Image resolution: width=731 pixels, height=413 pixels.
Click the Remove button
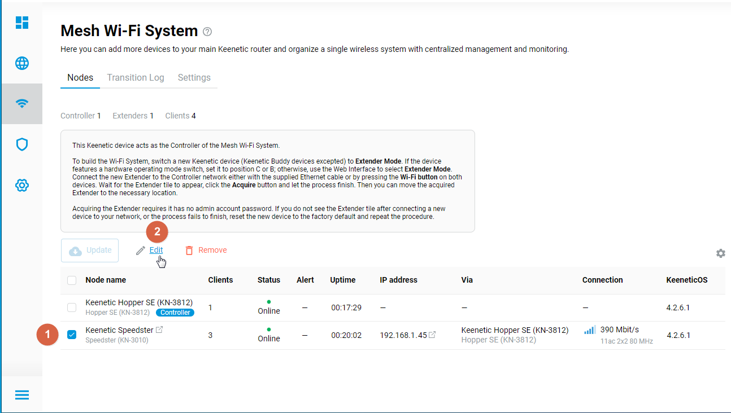point(206,250)
